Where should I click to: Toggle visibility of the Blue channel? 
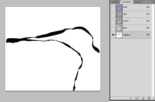pos(113,28)
